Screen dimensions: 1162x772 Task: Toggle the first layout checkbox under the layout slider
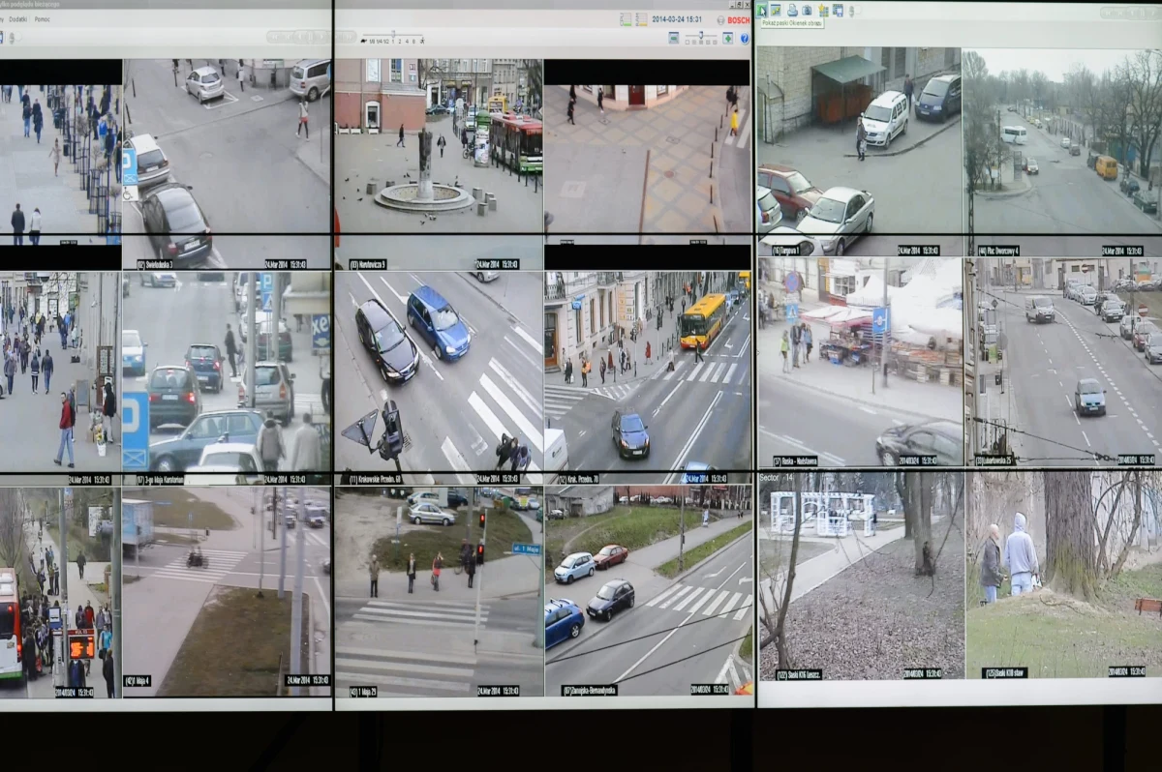pos(688,43)
